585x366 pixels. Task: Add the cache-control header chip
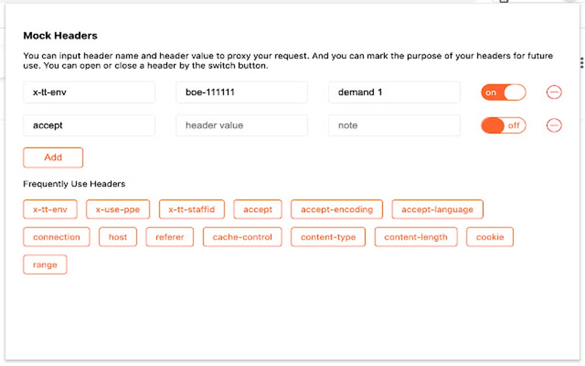(x=242, y=236)
